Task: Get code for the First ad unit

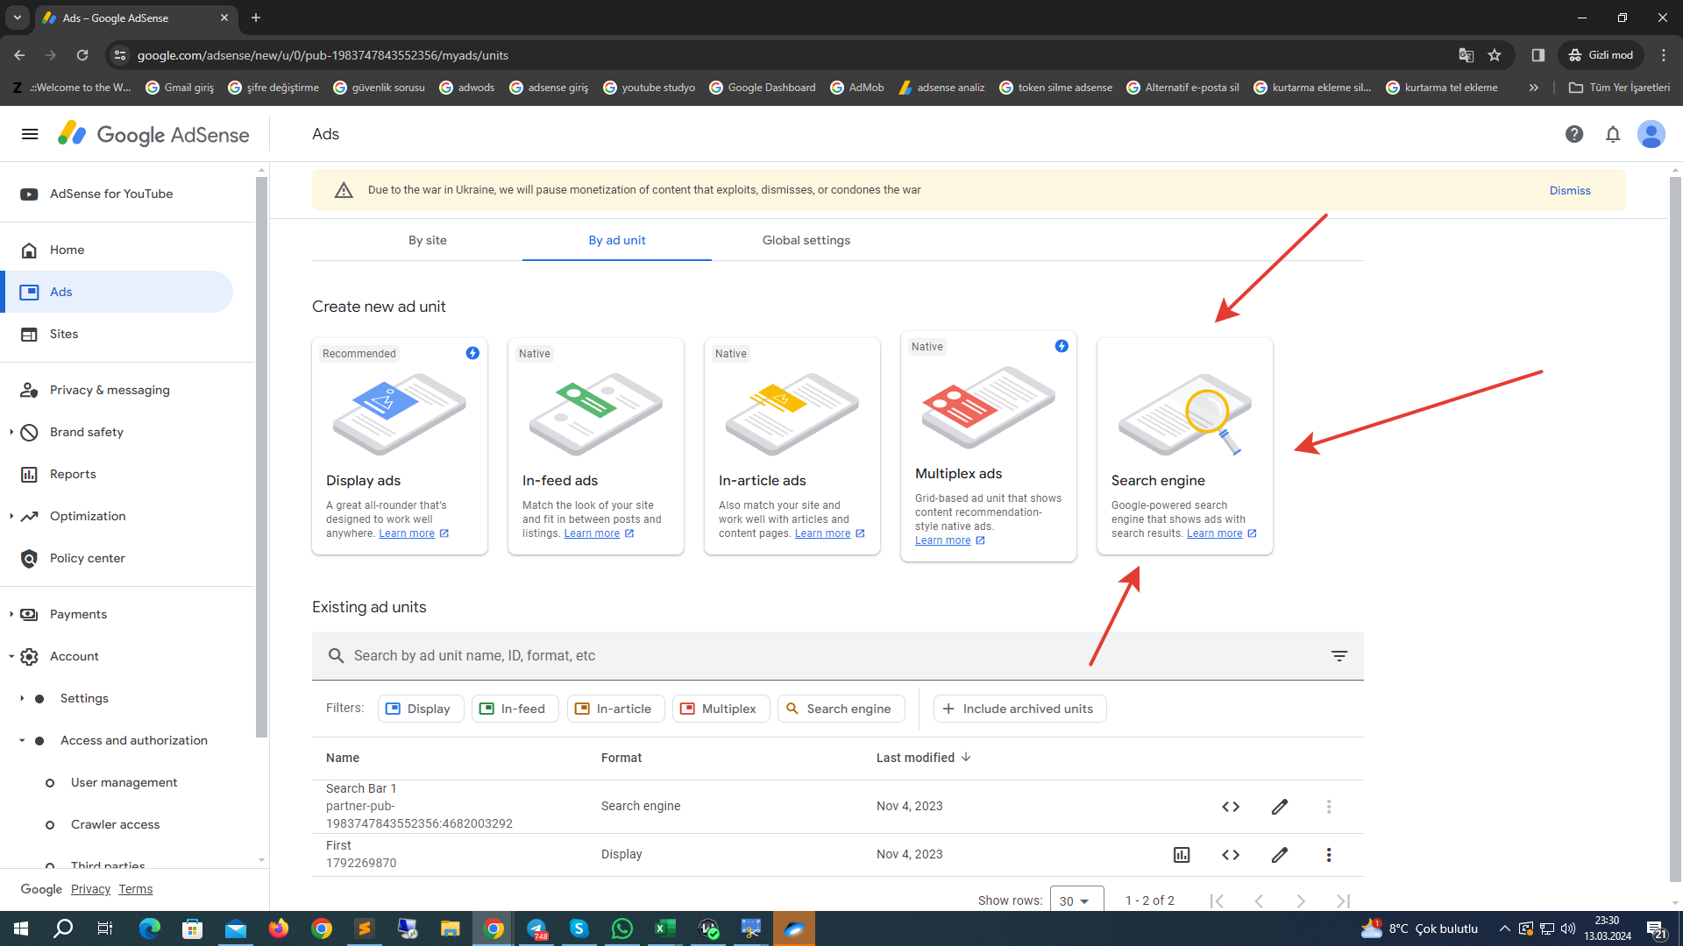Action: pyautogui.click(x=1231, y=855)
